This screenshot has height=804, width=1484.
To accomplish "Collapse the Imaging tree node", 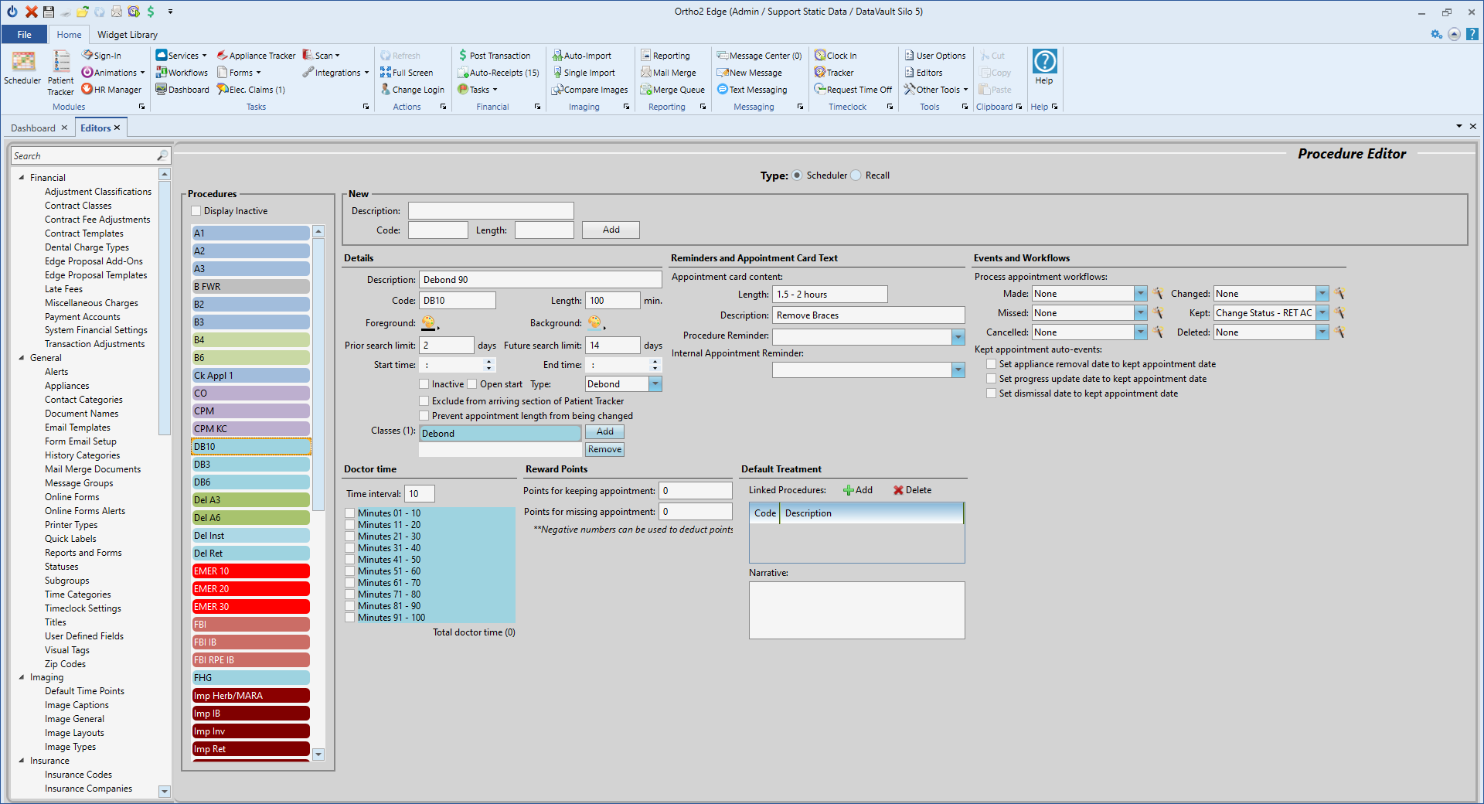I will click(x=22, y=677).
